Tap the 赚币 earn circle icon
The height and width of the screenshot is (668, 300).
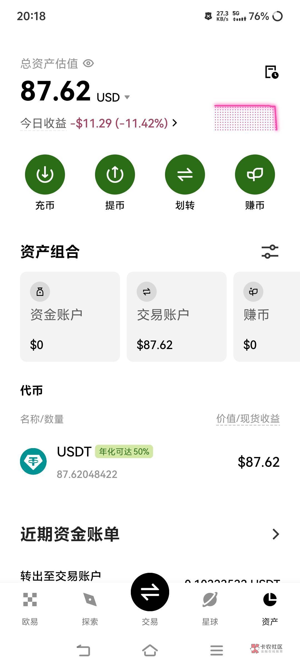point(255,175)
